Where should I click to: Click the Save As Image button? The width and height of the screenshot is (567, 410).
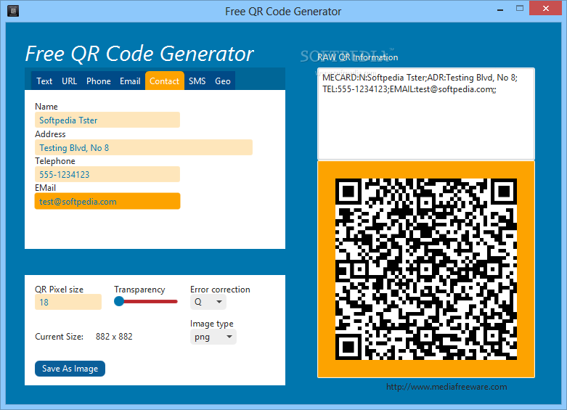[70, 369]
